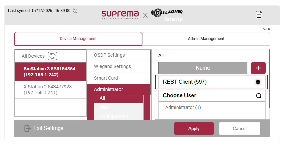Delete REST Client (597) with trash icon
This screenshot has height=146, width=284.
(258, 82)
